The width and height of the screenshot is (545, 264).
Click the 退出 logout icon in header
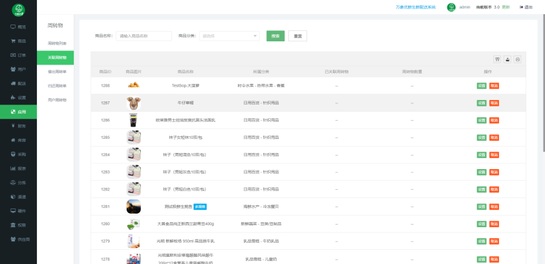(x=522, y=7)
